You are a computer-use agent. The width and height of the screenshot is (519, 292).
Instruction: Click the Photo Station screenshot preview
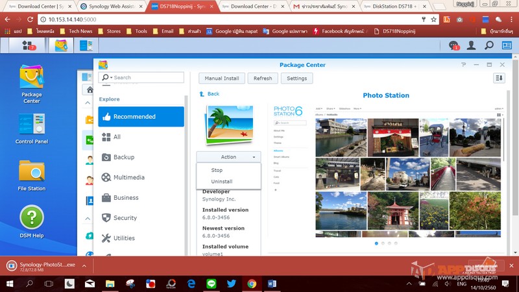386,171
